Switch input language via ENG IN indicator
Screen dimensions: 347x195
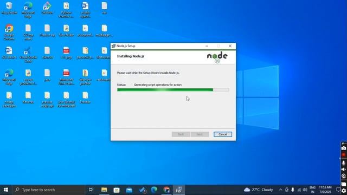click(312, 190)
